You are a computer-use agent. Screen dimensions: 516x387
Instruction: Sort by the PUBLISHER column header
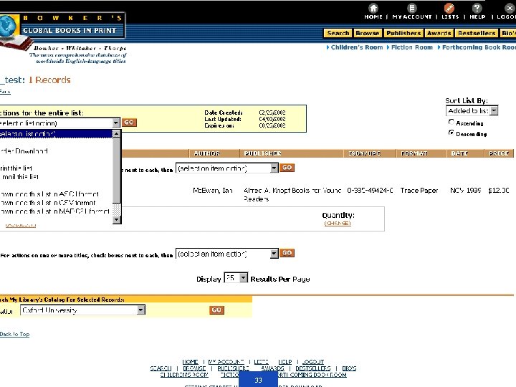(x=262, y=153)
